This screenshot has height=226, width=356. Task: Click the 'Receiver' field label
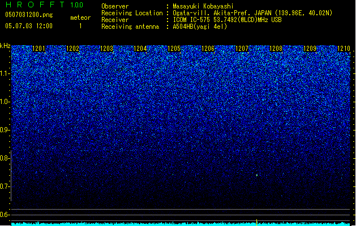(x=115, y=20)
